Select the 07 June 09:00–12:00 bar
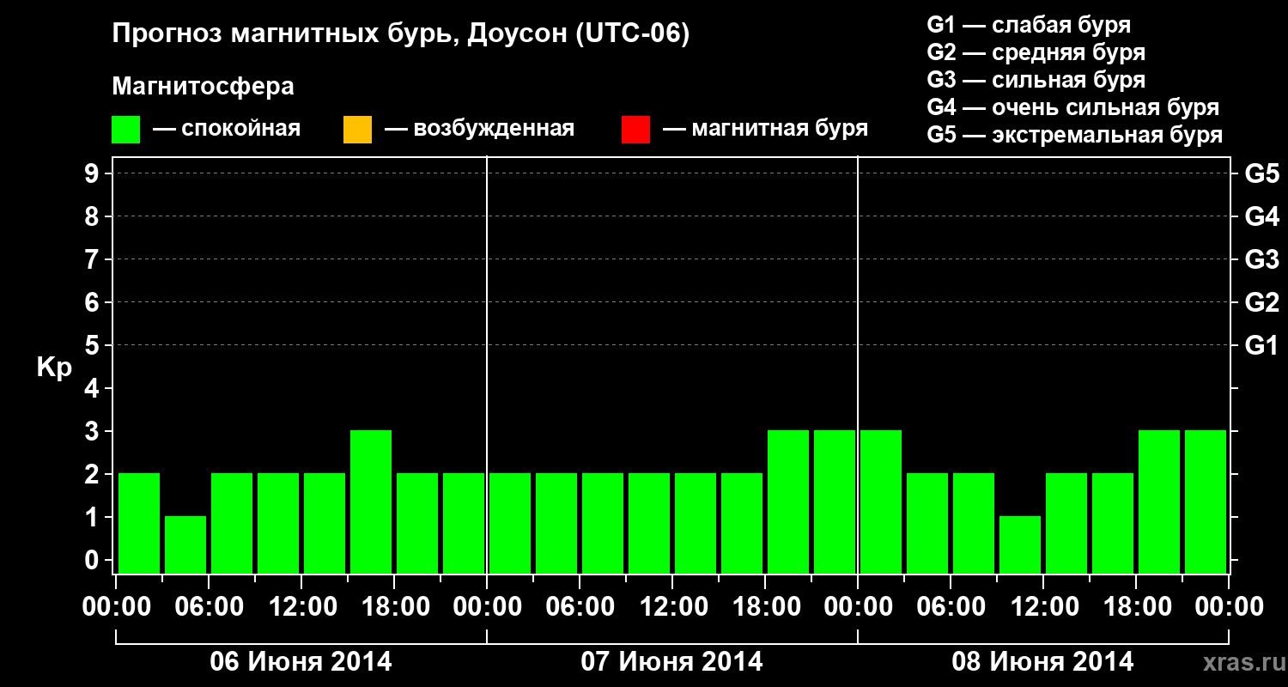1288x687 pixels. (x=649, y=523)
